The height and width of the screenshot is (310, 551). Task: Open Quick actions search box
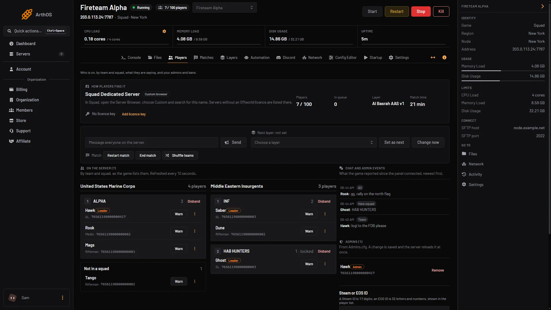tap(36, 31)
